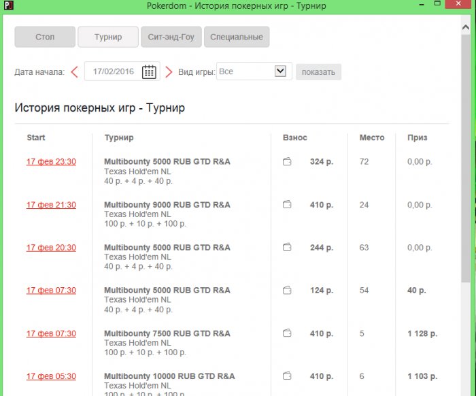Screen dimensions: 476x396
Task: Go to previous date with left arrow
Action: click(74, 71)
